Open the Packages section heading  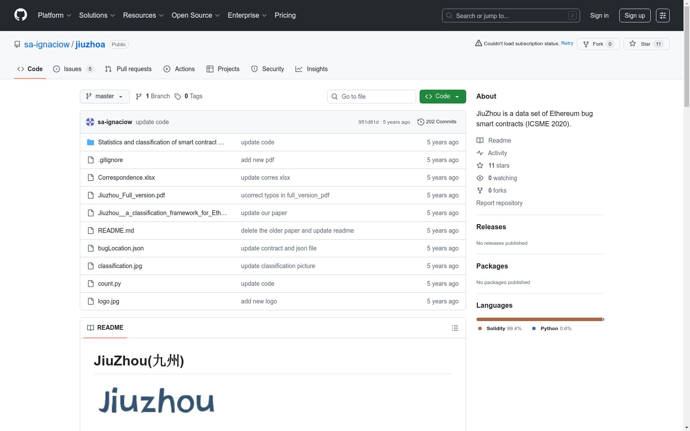[492, 266]
